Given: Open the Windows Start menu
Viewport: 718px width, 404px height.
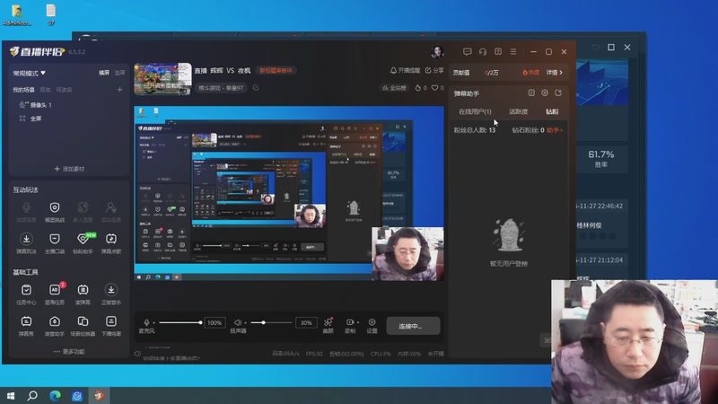Looking at the screenshot, I should coord(11,395).
